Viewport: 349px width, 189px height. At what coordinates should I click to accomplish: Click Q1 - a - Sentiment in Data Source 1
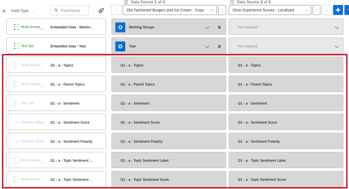[168, 103]
